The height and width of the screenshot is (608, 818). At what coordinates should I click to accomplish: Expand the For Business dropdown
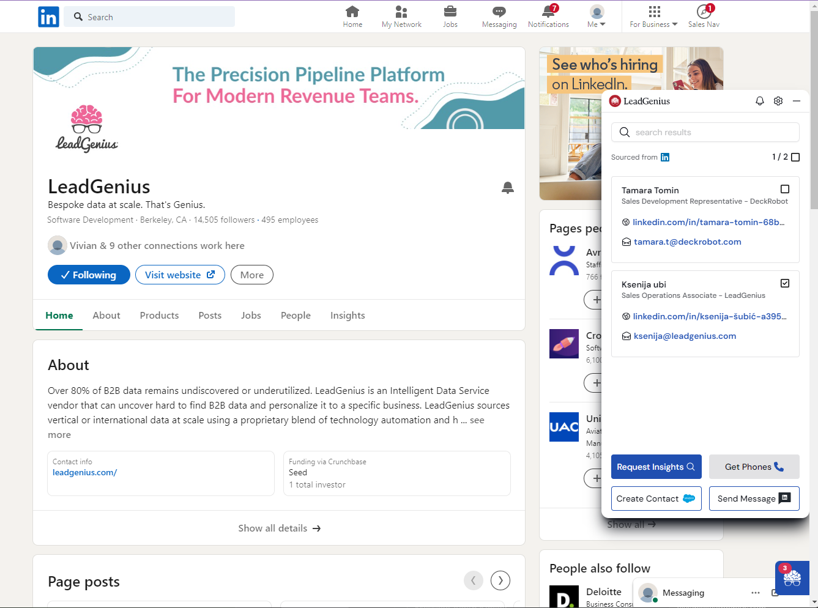tap(653, 17)
